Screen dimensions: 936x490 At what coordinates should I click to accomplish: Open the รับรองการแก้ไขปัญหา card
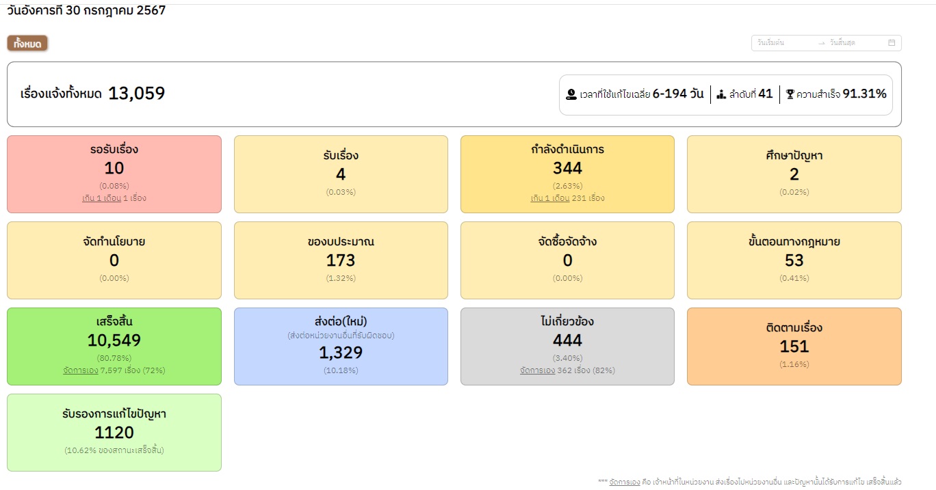click(x=114, y=432)
